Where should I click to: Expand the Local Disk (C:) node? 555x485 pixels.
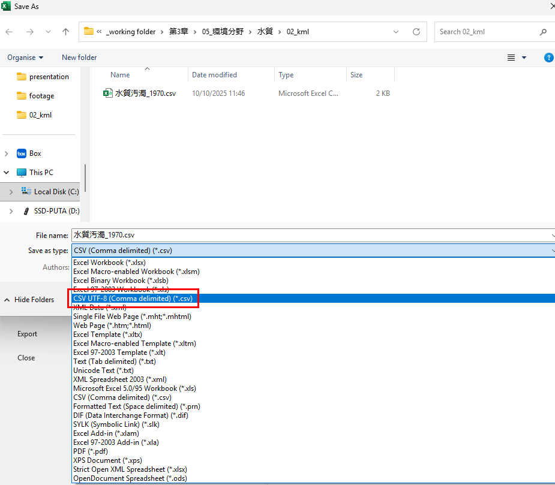[11, 192]
